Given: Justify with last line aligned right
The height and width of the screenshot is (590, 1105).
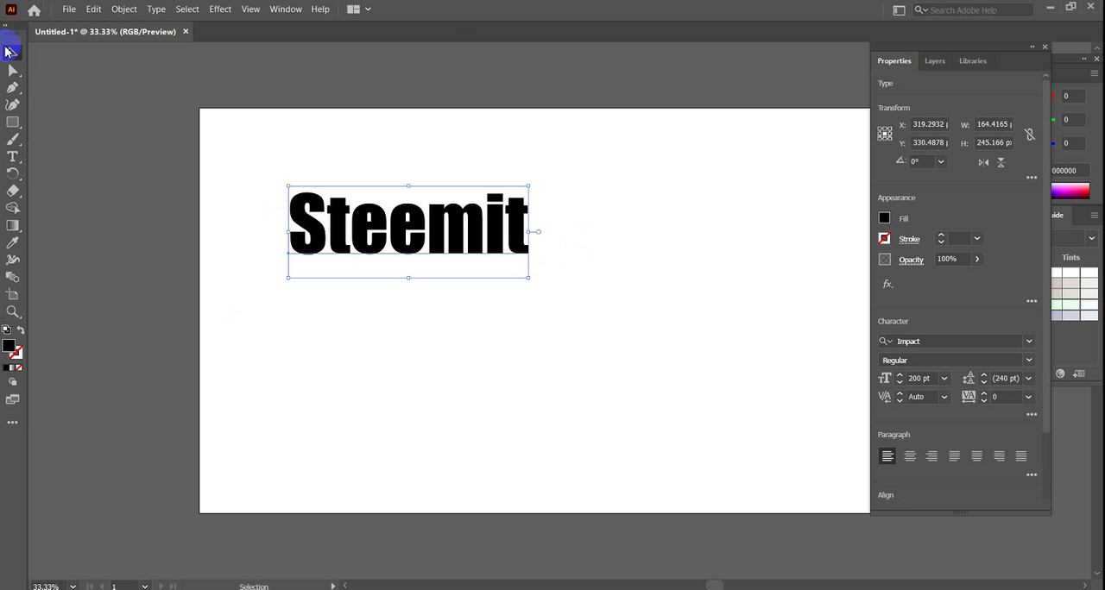Looking at the screenshot, I should click(x=999, y=456).
